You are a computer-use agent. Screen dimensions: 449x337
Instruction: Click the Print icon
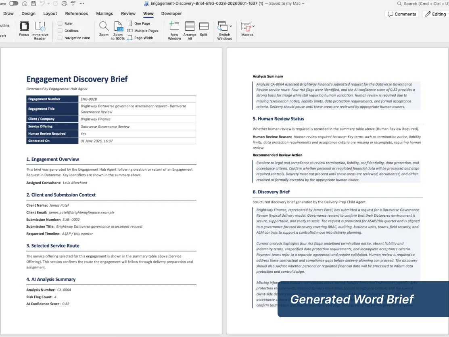tap(64, 4)
